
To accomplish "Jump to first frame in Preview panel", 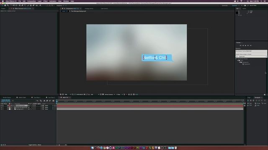I will 240,45.
